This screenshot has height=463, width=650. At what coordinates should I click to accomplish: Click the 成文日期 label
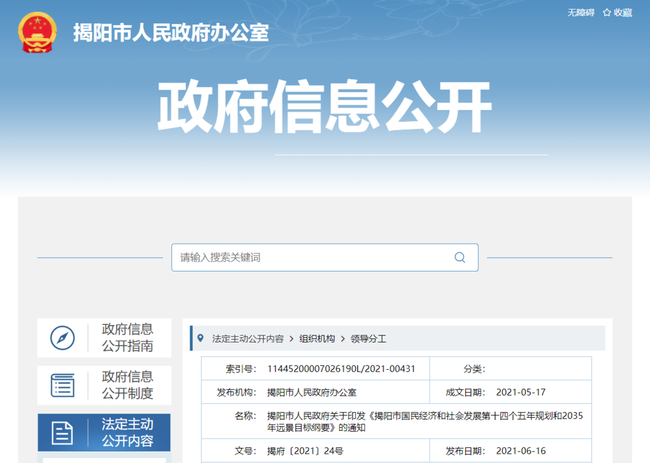(x=465, y=393)
